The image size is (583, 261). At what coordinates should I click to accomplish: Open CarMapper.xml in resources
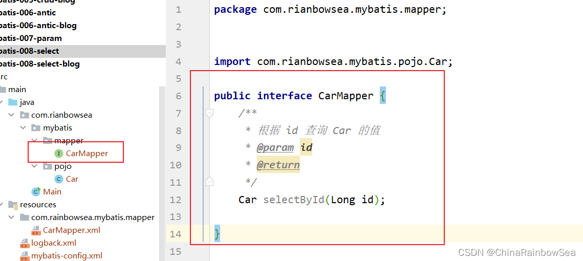(71, 230)
